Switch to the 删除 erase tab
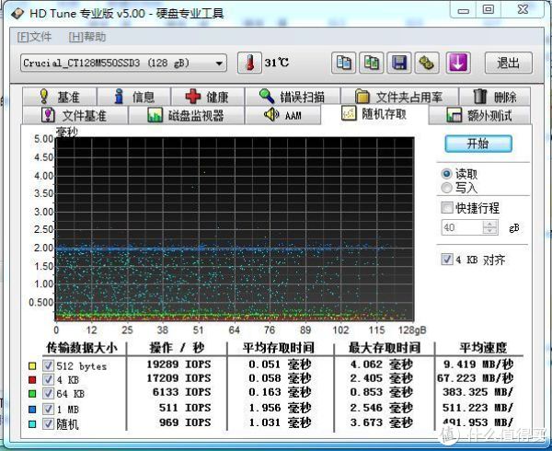The image size is (552, 451). (495, 97)
